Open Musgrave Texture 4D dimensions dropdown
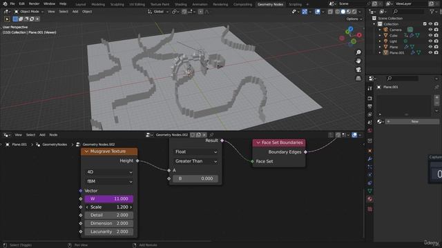Image resolution: width=442 pixels, height=248 pixels. pyautogui.click(x=109, y=172)
